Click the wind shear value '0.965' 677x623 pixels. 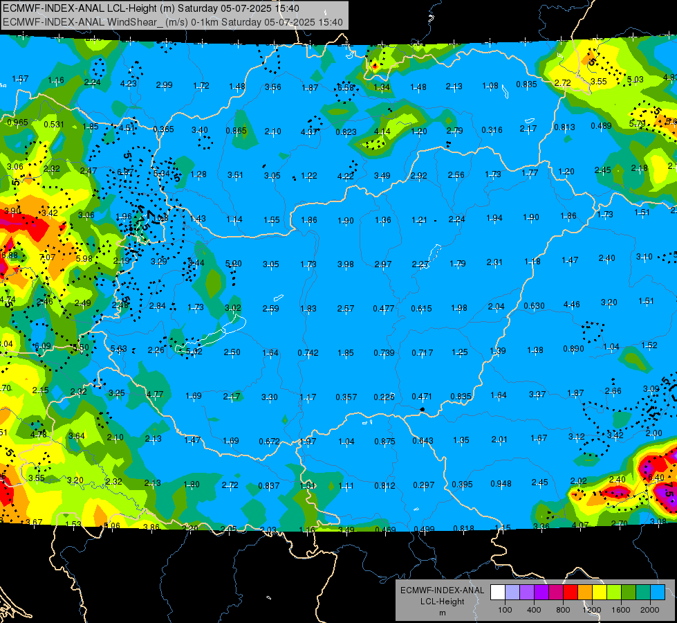18,123
